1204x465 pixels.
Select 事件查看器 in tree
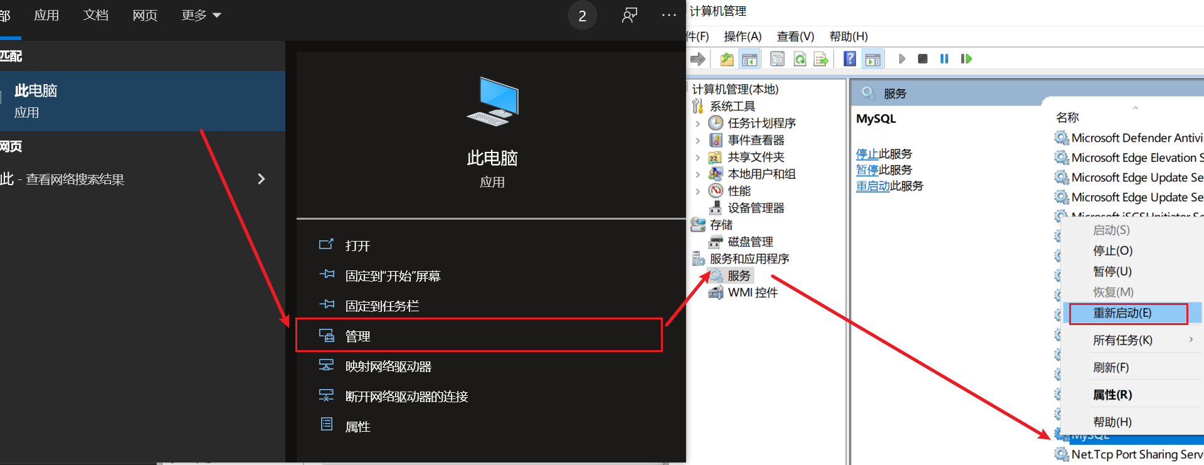[756, 140]
